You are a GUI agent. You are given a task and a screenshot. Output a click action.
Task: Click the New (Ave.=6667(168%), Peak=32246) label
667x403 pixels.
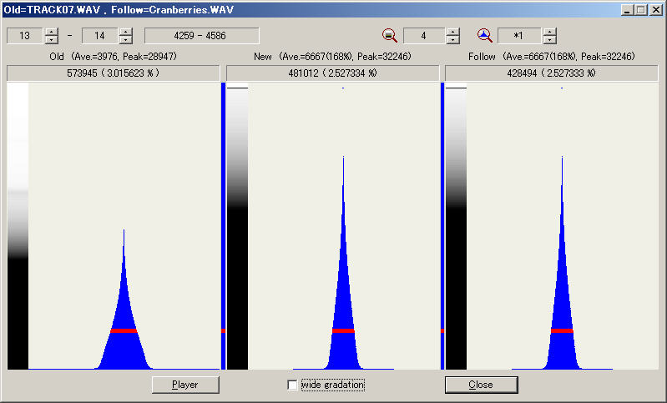[x=332, y=57]
